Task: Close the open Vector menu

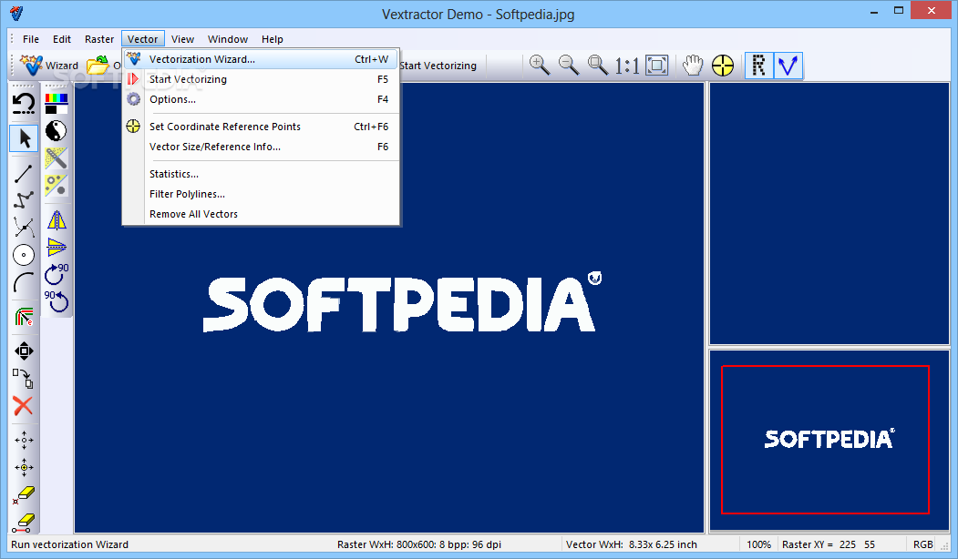Action: click(x=143, y=39)
